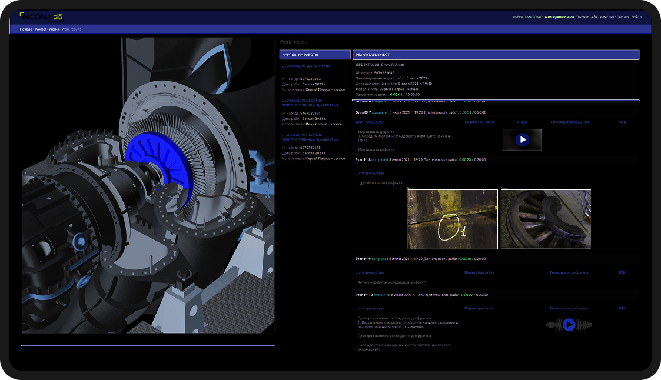Play the video in stage 7
Screen dimensions: 661x380
tap(522, 140)
